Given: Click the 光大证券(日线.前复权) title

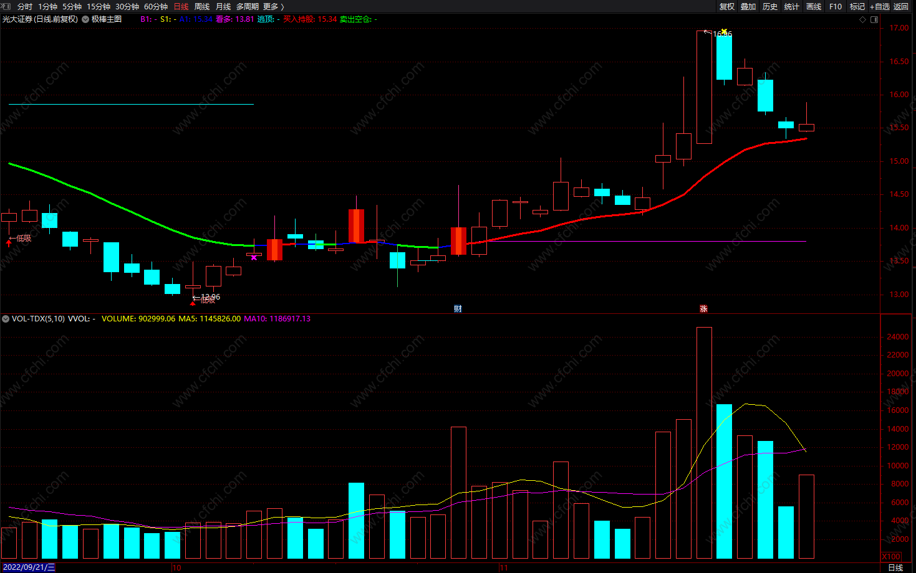Looking at the screenshot, I should [x=41, y=19].
